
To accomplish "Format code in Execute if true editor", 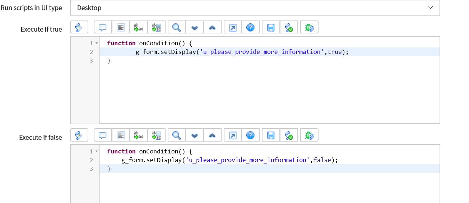I will tap(121, 27).
